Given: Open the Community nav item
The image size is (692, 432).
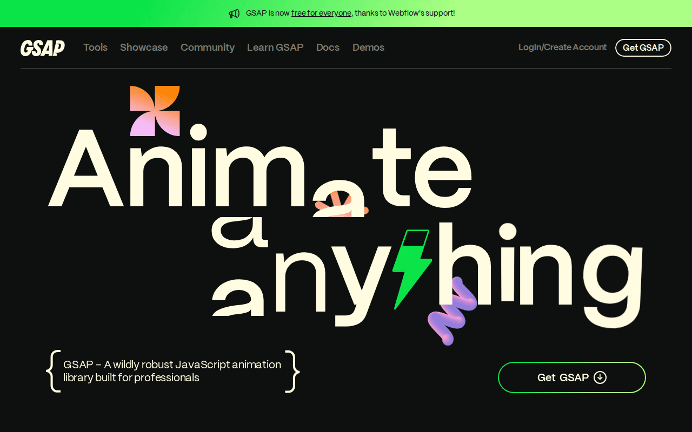Looking at the screenshot, I should coord(208,48).
